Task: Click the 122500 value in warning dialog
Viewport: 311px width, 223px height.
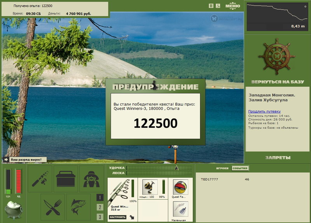Action: pyautogui.click(x=155, y=123)
